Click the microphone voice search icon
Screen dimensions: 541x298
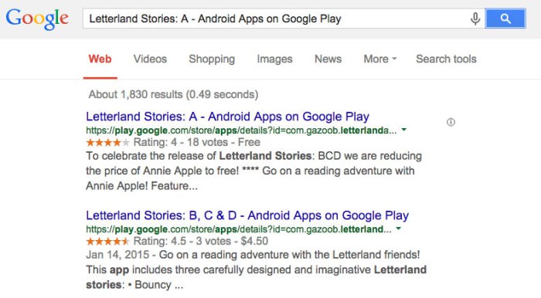coord(475,19)
